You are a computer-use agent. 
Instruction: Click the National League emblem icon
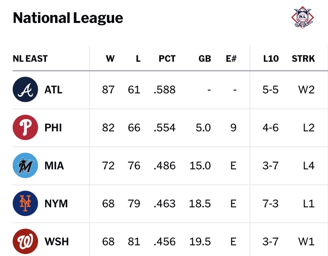tap(303, 17)
